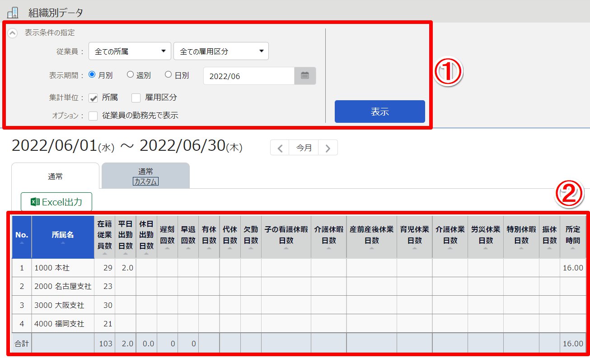Click total 休日出勤日数 value 0.0
Screen dimensions: 590x358
click(x=149, y=344)
